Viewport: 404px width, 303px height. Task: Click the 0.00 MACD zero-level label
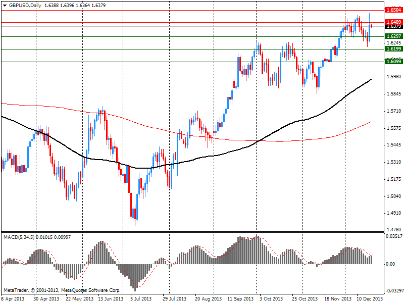pos(390,264)
